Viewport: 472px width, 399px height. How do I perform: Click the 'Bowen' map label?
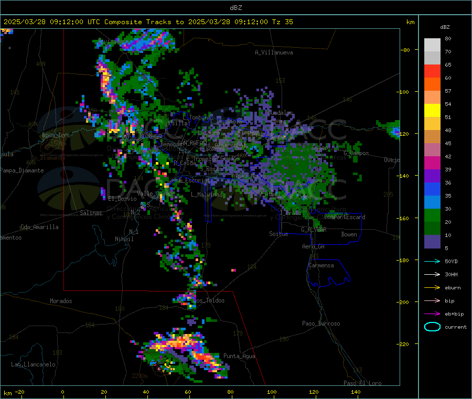coord(349,234)
